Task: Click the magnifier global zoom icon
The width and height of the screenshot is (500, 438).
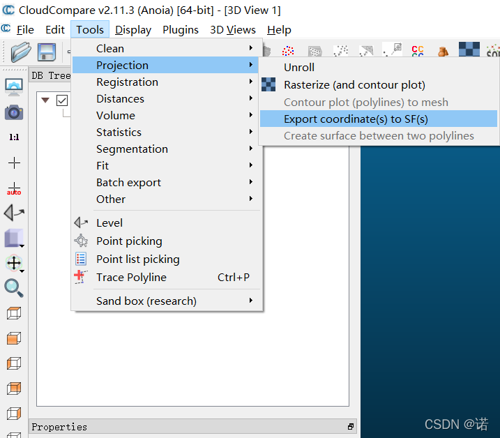Action: [x=14, y=288]
